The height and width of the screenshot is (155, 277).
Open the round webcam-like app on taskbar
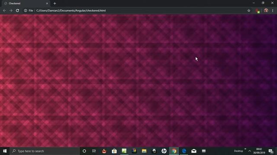coord(154,151)
